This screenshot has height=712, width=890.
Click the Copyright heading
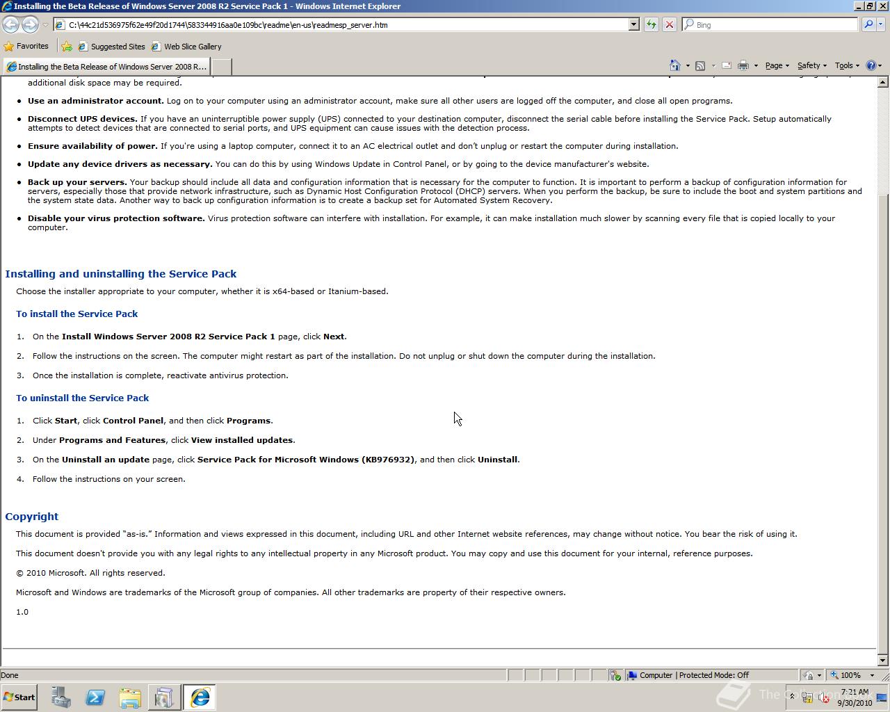32,517
